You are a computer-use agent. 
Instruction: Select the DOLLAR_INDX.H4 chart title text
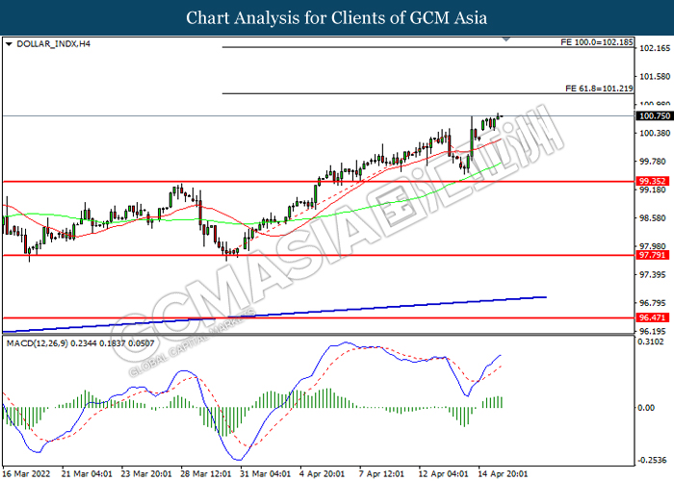click(x=53, y=44)
